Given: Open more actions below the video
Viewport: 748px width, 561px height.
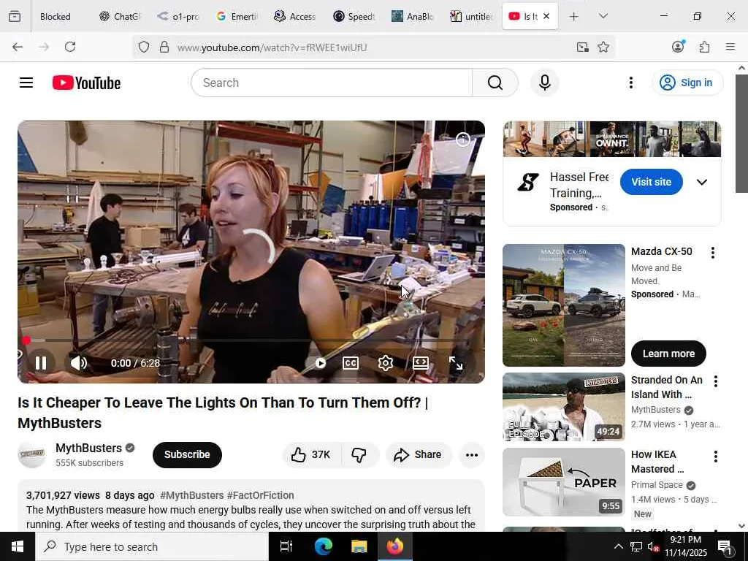Looking at the screenshot, I should tap(471, 454).
